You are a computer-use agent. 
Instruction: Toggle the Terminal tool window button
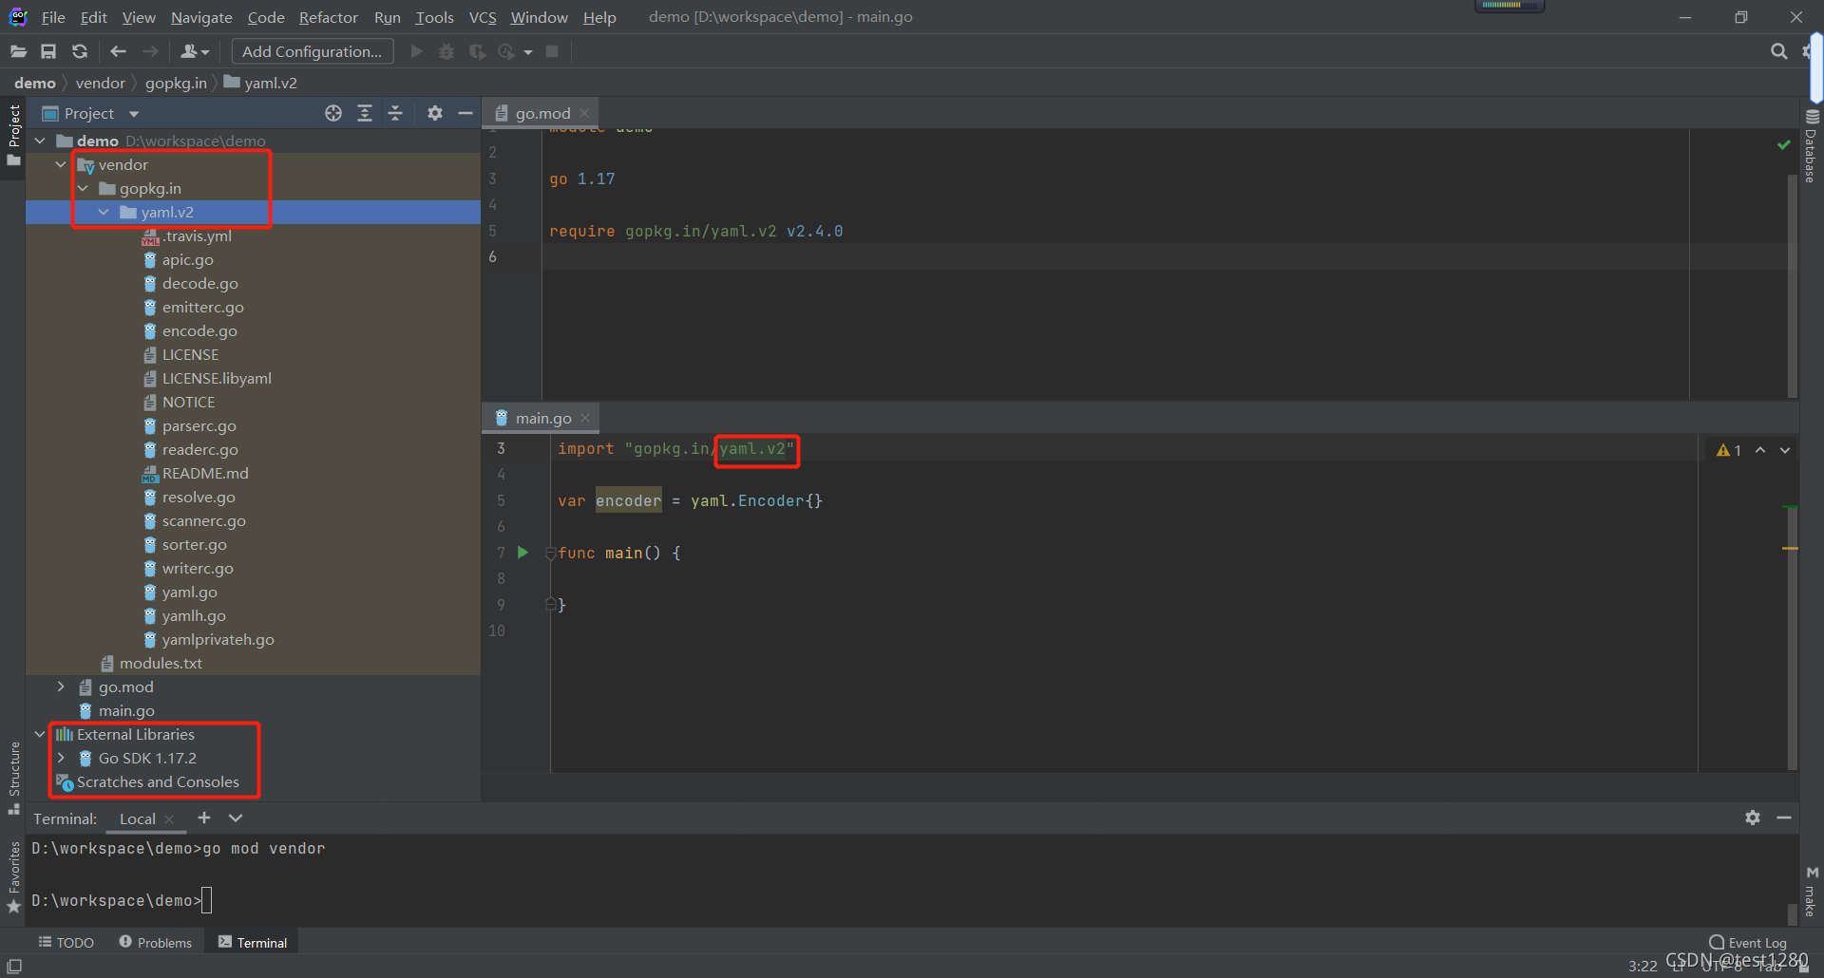click(x=253, y=942)
